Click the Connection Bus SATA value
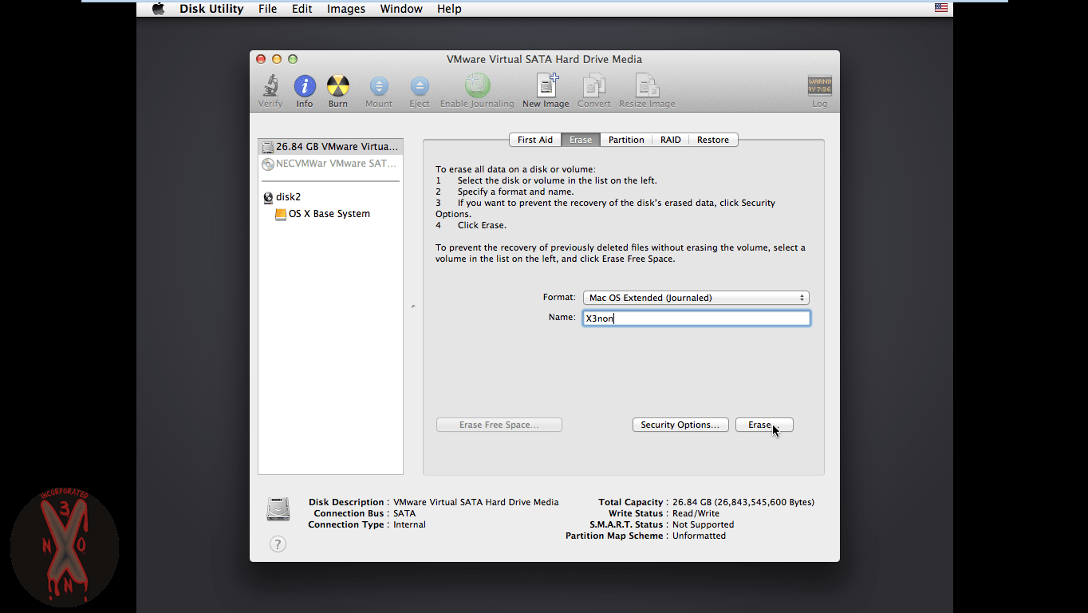This screenshot has width=1088, height=613. point(404,513)
